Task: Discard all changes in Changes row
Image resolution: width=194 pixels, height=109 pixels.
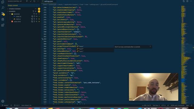Action: pyautogui.click(x=33, y=12)
